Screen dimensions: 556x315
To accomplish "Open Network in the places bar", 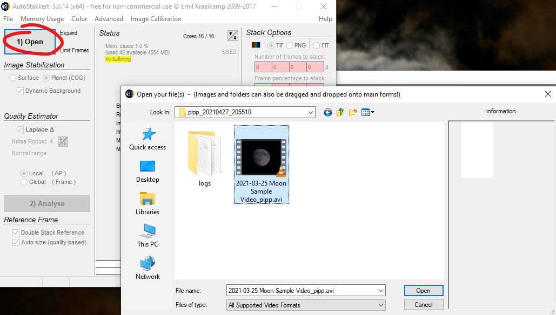I will click(148, 268).
